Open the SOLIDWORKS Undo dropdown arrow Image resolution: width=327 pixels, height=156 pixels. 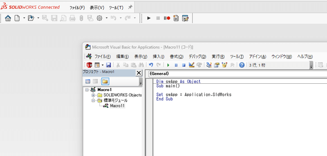(121, 18)
